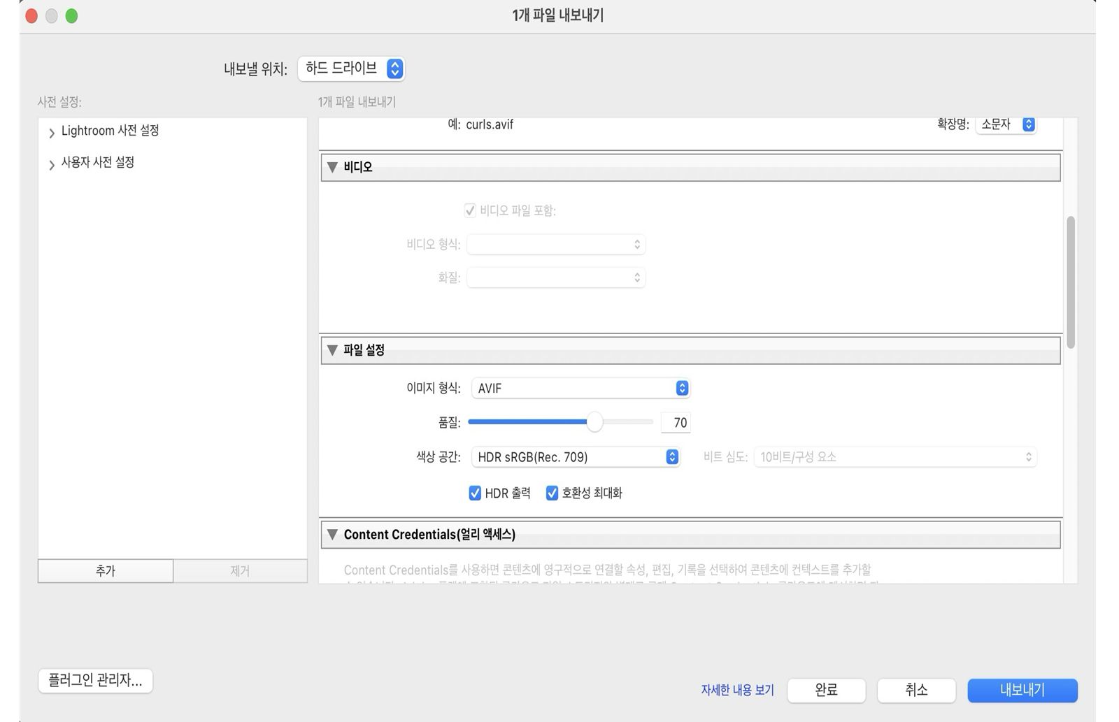Select 사용자 사전 설정 text row
Screen dimensions: 1119x722
(98, 162)
